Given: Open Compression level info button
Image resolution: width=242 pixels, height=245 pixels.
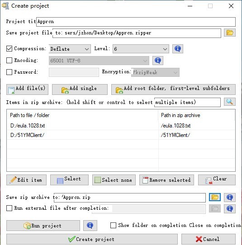Looking at the screenshot, I should pyautogui.click(x=178, y=49).
